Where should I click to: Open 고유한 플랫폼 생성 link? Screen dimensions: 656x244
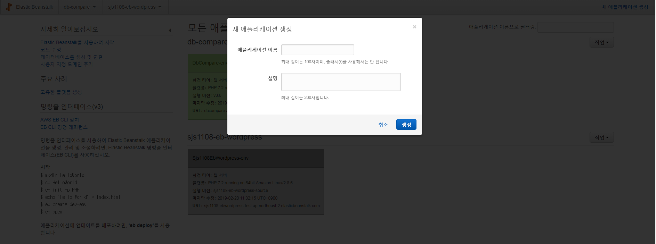click(61, 92)
